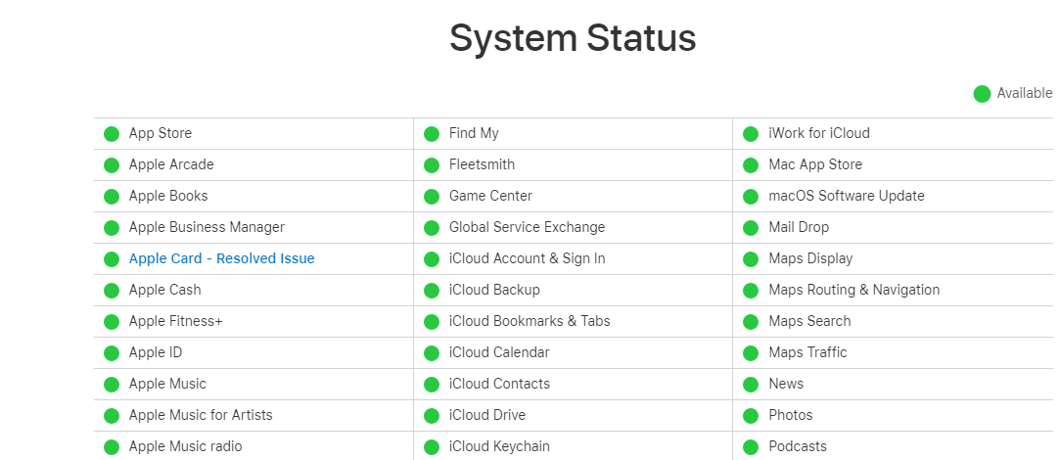This screenshot has width=1059, height=460.
Task: Click the green status dot beside Apple ID
Action: (x=112, y=352)
